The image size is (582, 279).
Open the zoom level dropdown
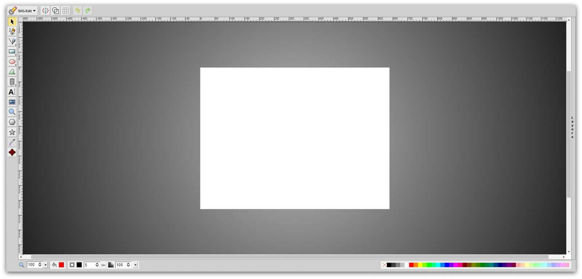45,265
